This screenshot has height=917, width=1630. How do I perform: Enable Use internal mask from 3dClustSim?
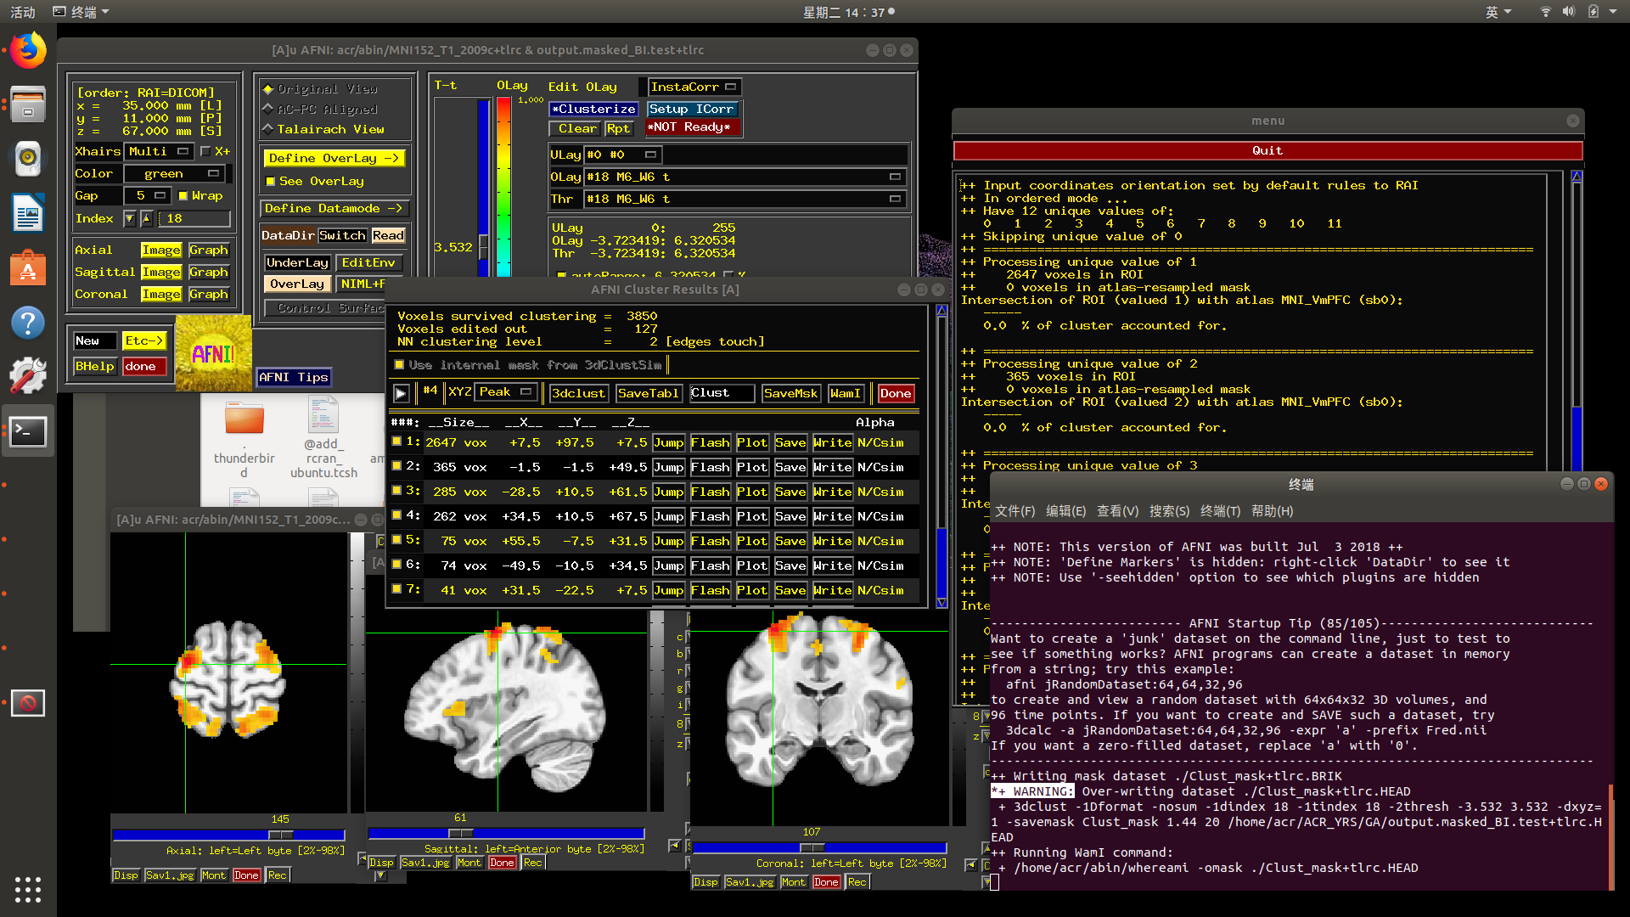[x=399, y=365]
